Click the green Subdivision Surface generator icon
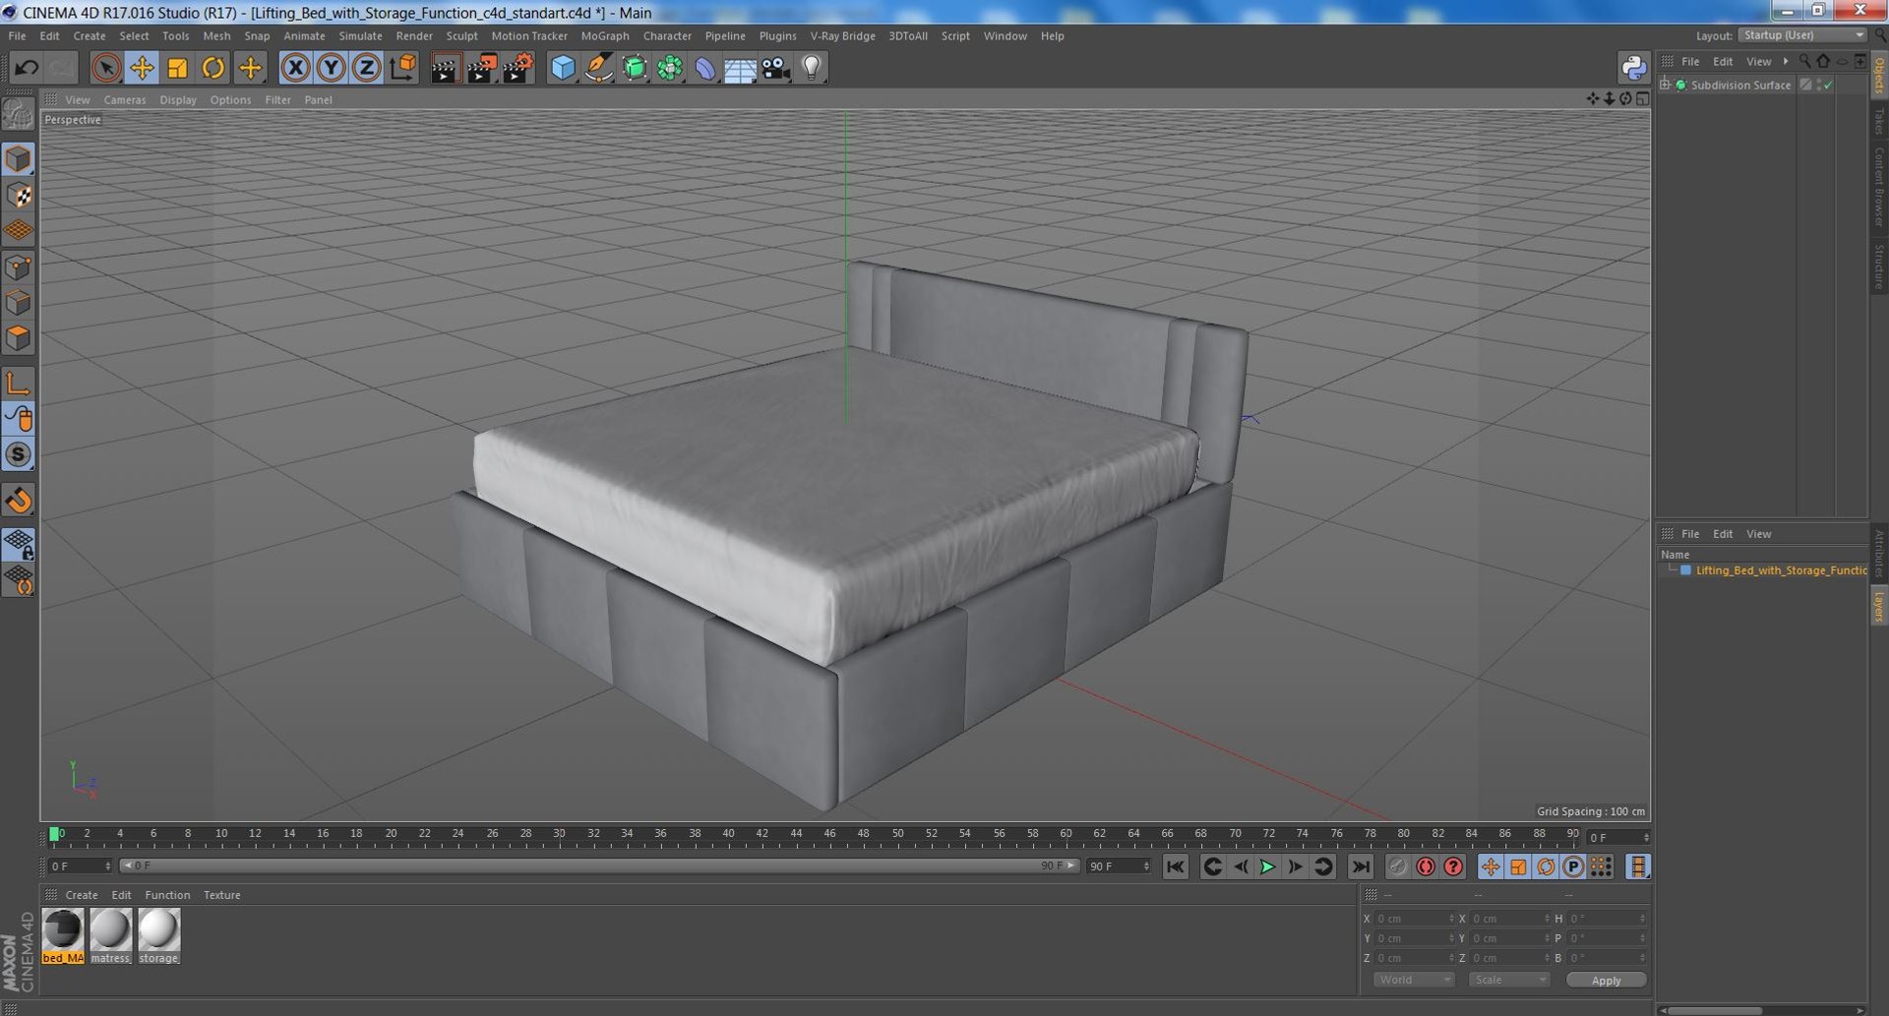1889x1016 pixels. pyautogui.click(x=635, y=68)
